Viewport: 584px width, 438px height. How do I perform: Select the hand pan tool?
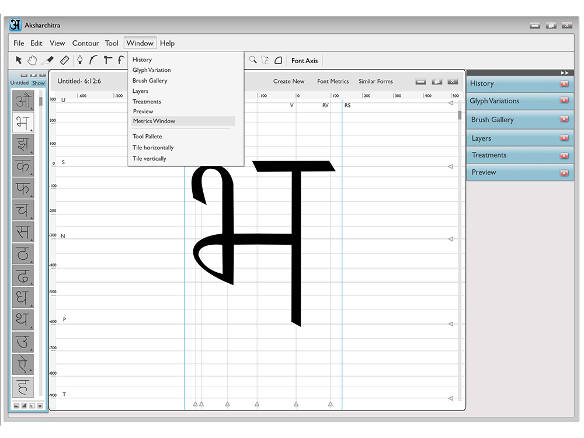pyautogui.click(x=33, y=60)
